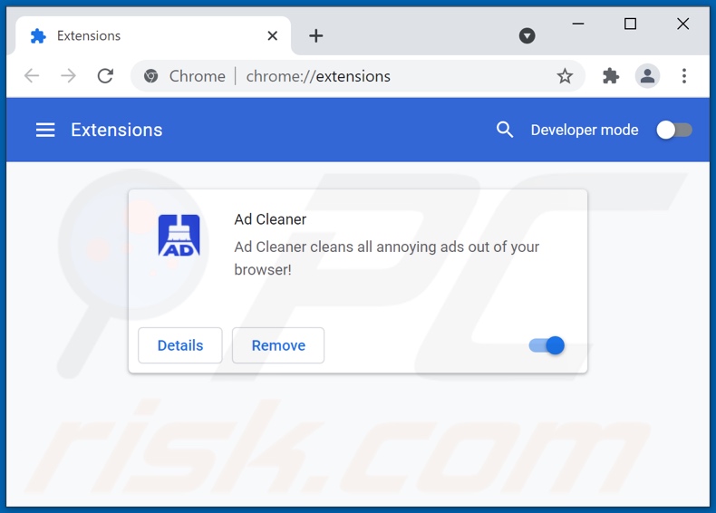Open Ad Cleaner Details

tap(180, 345)
